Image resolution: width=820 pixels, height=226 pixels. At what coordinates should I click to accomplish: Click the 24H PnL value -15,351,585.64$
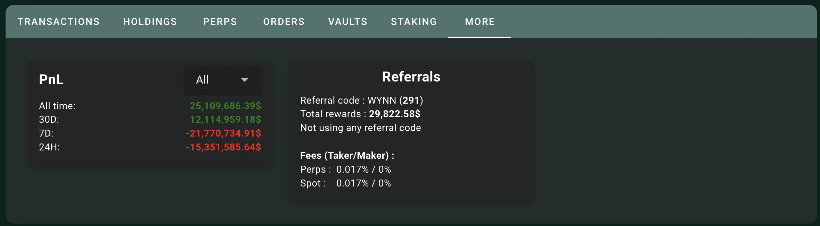point(223,147)
